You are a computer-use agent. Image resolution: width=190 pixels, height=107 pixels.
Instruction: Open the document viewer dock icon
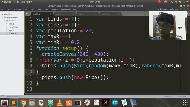[x=96, y=103]
